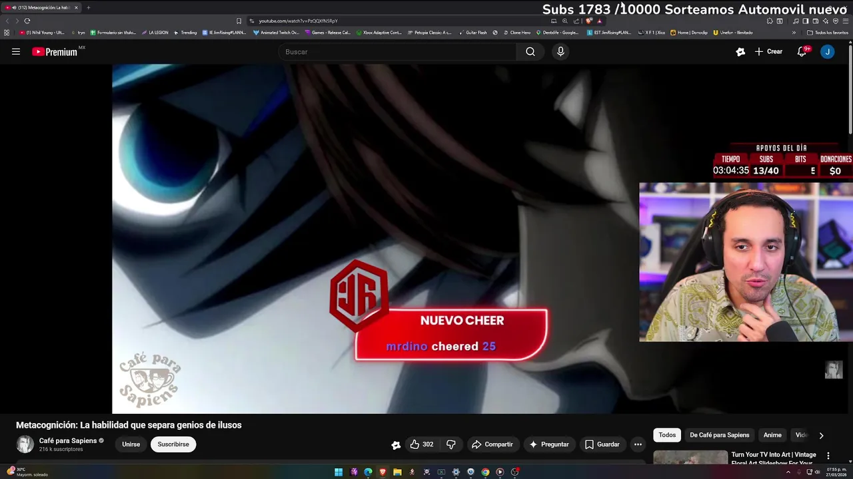This screenshot has height=479, width=853.
Task: Start voice search with microphone icon
Action: [560, 51]
